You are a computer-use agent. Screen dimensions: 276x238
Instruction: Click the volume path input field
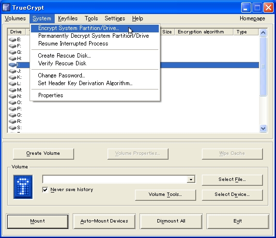coord(115,179)
